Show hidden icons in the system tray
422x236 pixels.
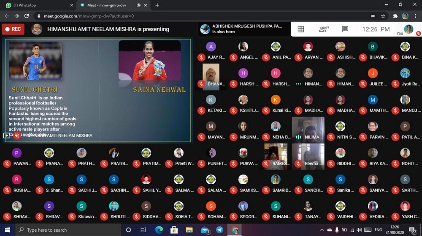click(322, 230)
